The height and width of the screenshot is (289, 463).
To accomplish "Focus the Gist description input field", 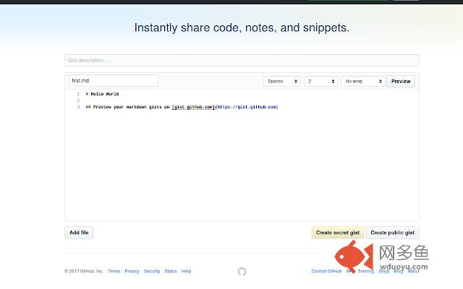I will coord(242,60).
